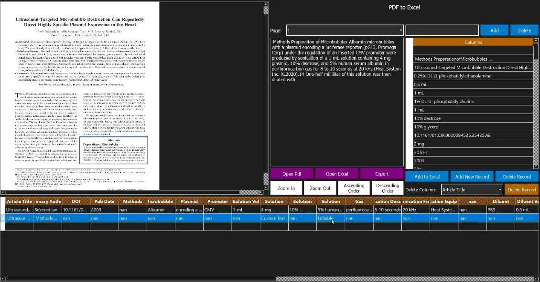Sort with the Descending Order button
This screenshot has height=282, width=540.
click(x=388, y=188)
